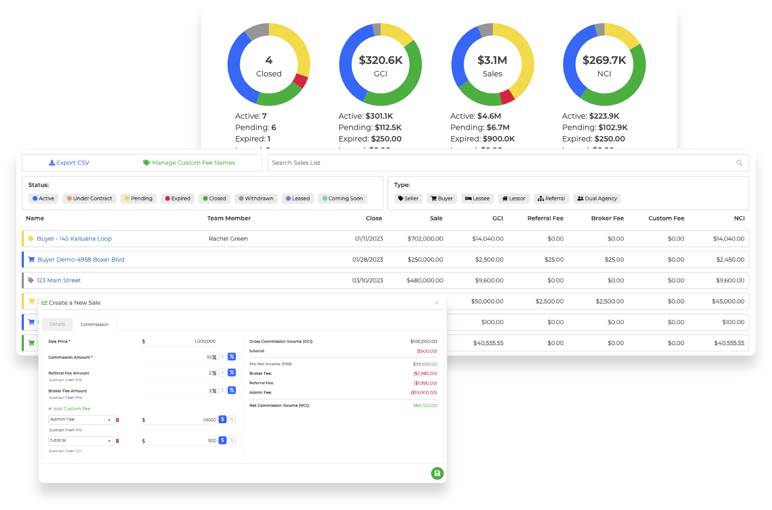Set Commission Amount to percent mode
The image size is (772, 510).
coord(231,357)
